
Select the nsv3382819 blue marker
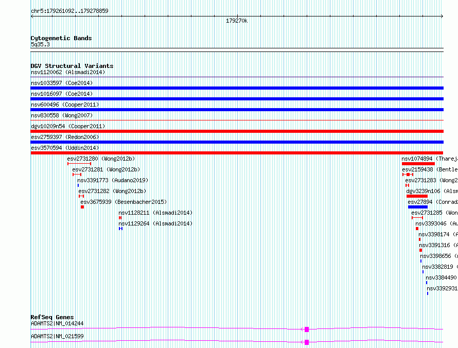pos(423,272)
